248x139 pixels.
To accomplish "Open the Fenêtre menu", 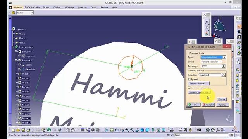I will point(104,7).
